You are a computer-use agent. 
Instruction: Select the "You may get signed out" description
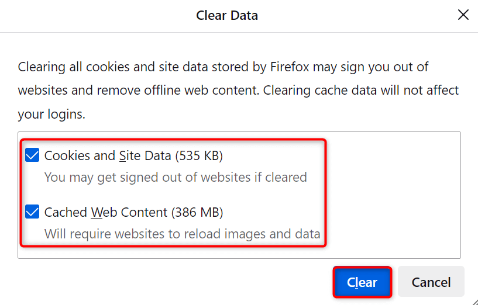pos(176,177)
